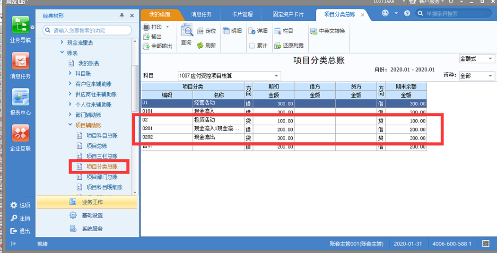The width and height of the screenshot is (497, 253).
Task: Click the 期末余额 column header
Action: pyautogui.click(x=406, y=87)
